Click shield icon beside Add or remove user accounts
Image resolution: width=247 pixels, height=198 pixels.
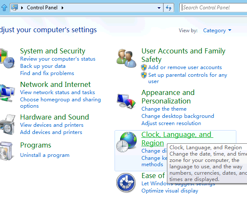click(x=144, y=67)
